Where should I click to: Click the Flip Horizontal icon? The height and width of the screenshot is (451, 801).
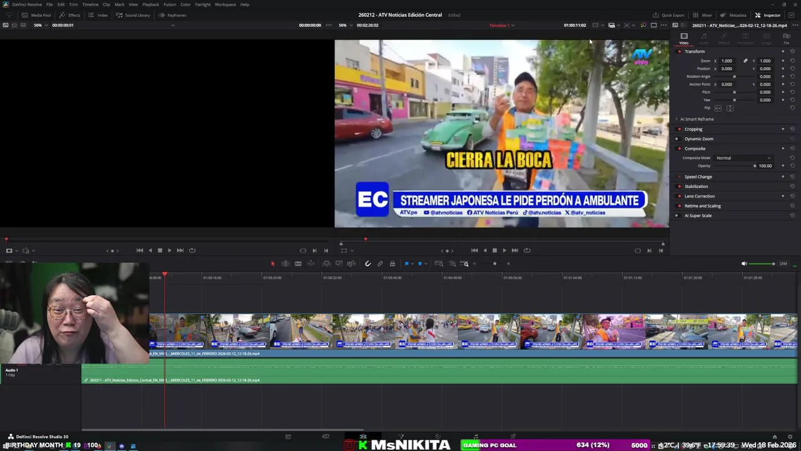[718, 108]
